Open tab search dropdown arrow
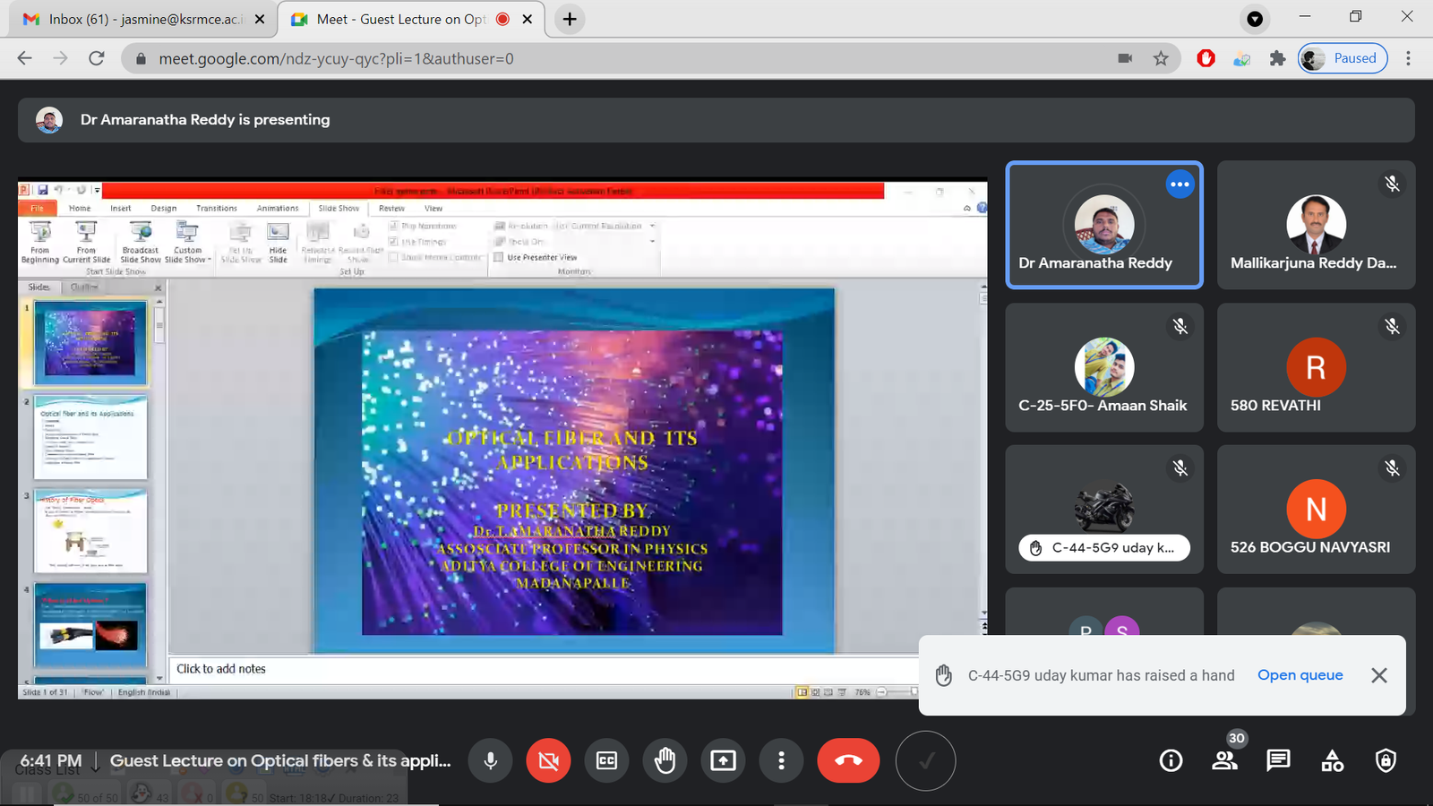1433x806 pixels. (1255, 19)
